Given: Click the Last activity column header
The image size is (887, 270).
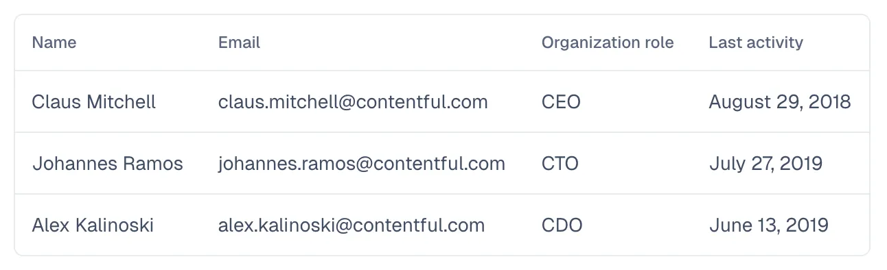Looking at the screenshot, I should 756,42.
